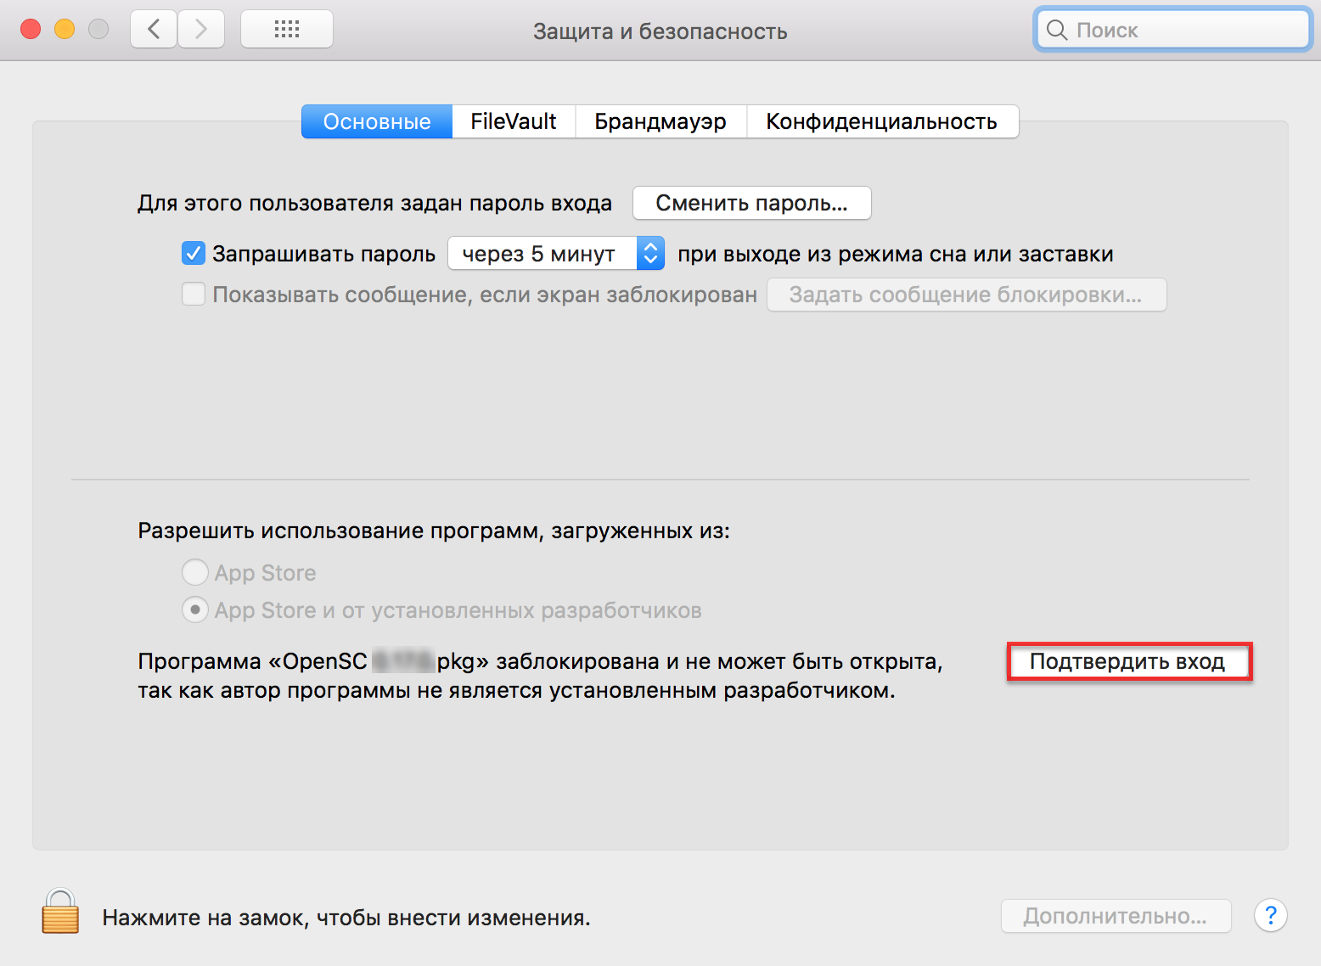Show all preferences via grid icon
The width and height of the screenshot is (1321, 966).
pyautogui.click(x=287, y=30)
